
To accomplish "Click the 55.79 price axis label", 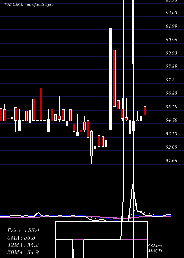I will (171, 107).
